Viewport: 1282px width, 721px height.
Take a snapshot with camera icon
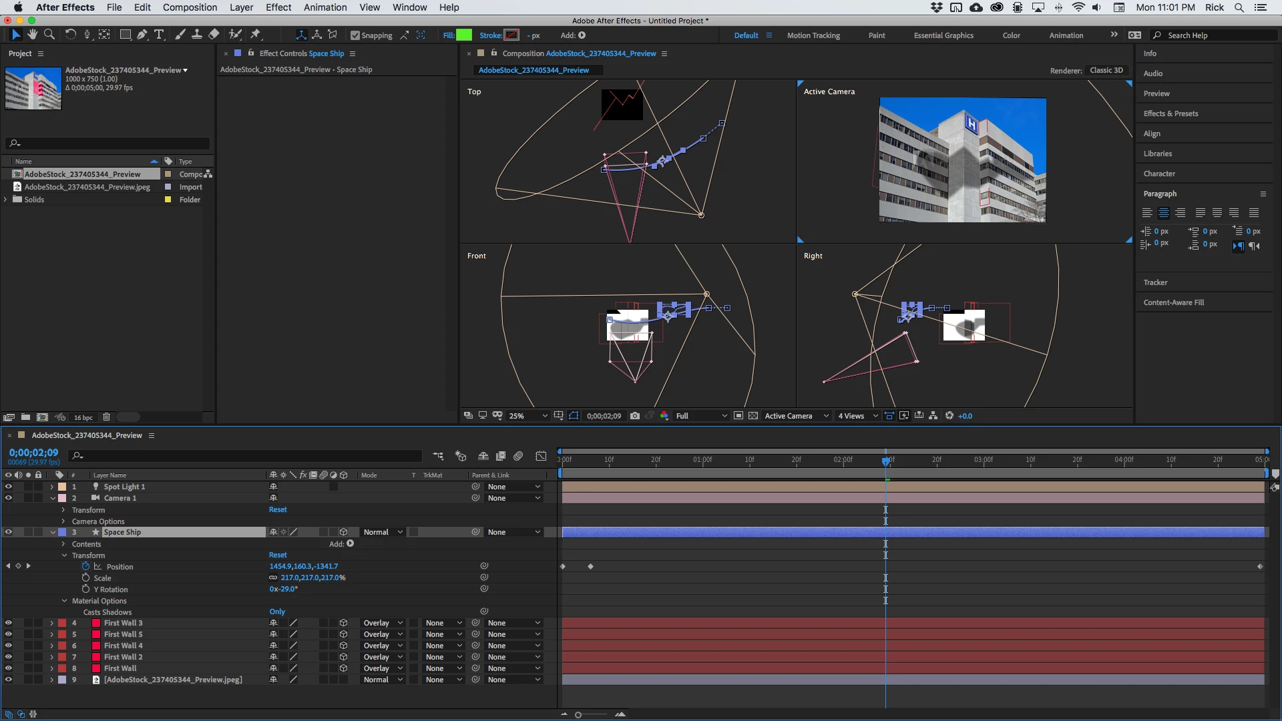(x=635, y=416)
